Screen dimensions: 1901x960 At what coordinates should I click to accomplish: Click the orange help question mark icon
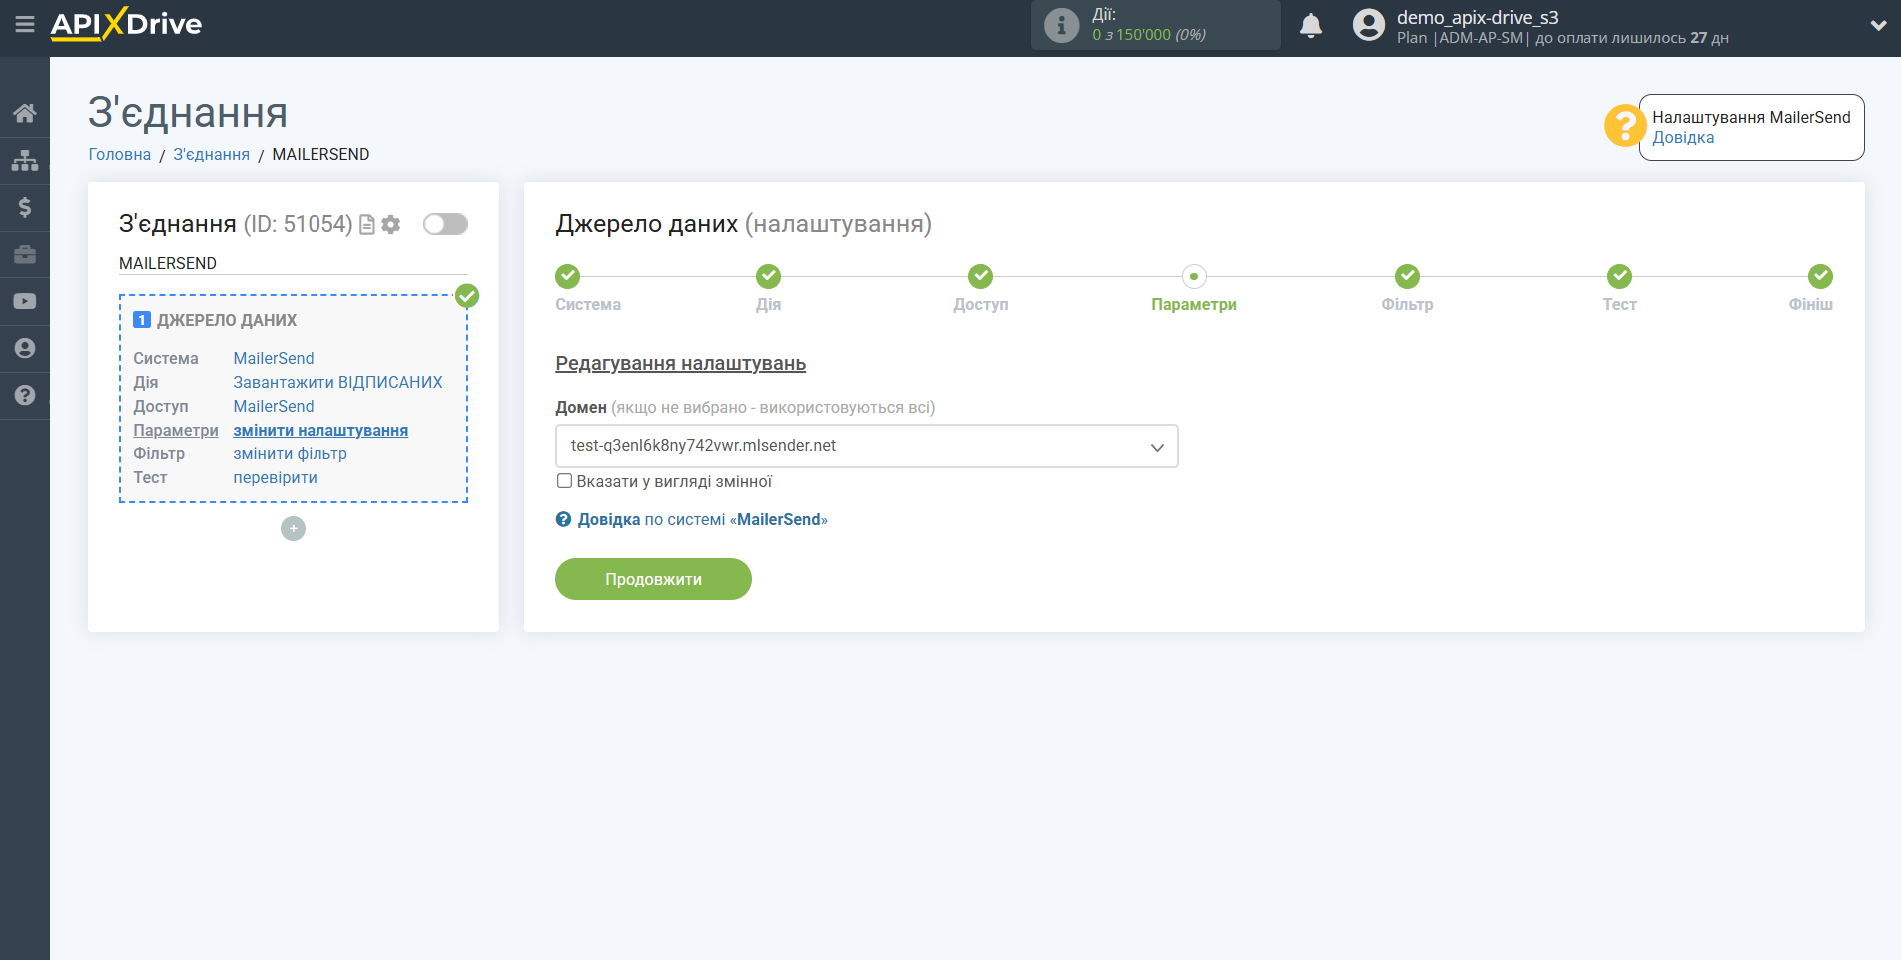tap(1624, 125)
